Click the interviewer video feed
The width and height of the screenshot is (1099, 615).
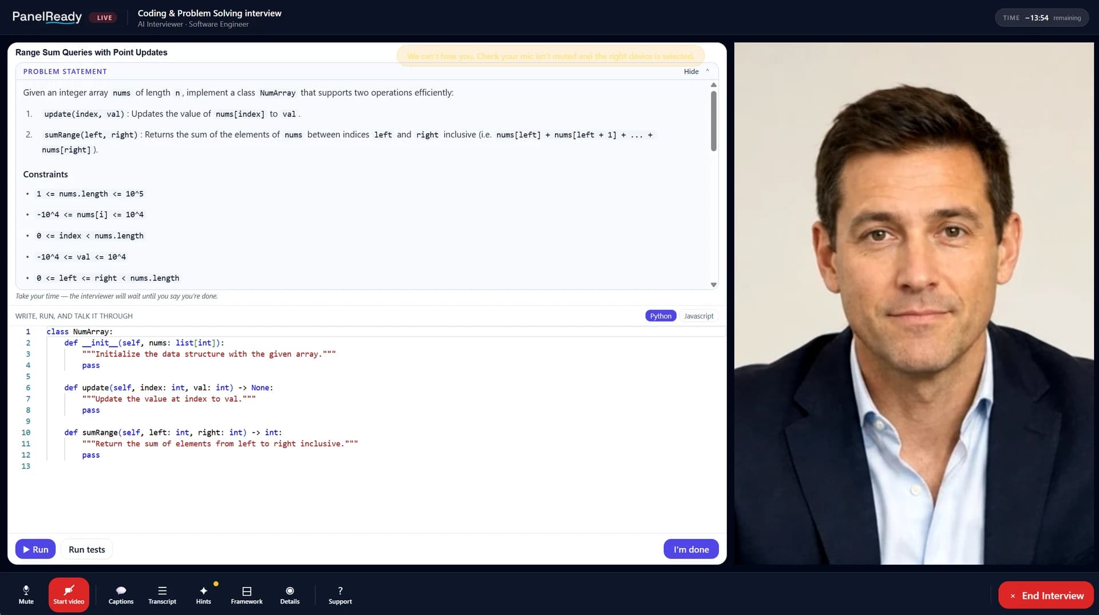point(914,303)
